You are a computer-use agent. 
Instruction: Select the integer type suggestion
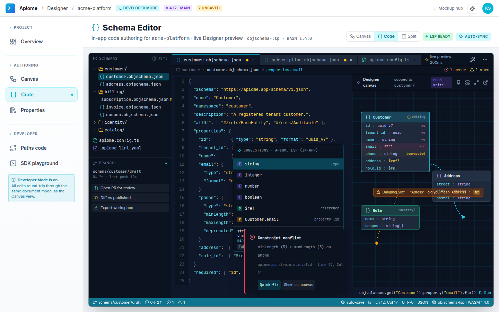289,175
